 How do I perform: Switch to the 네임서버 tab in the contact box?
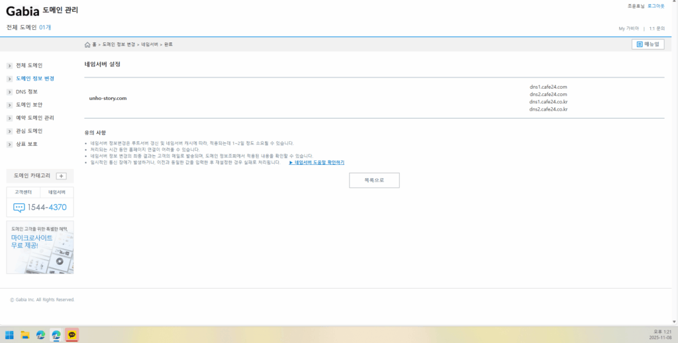point(57,192)
